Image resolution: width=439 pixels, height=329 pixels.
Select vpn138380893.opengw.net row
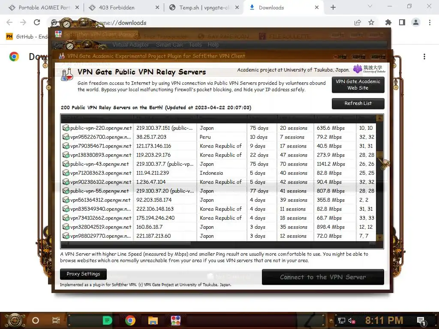click(218, 155)
